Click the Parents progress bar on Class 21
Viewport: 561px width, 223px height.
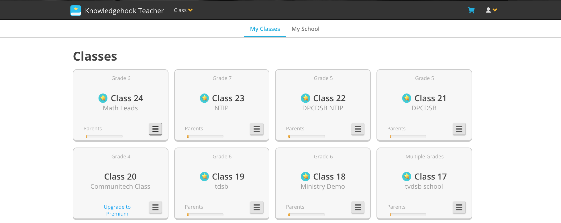point(408,136)
